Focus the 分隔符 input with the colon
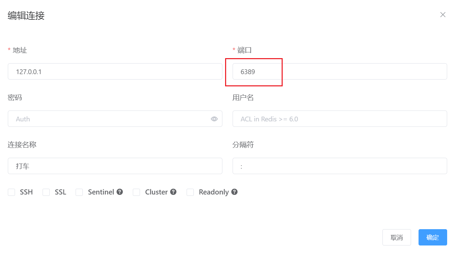Viewport: 456px width, 255px height. coord(340,166)
